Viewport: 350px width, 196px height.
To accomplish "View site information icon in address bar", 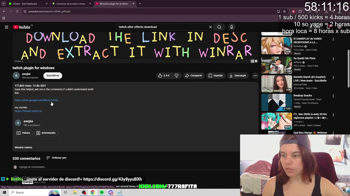I will 25,11.
